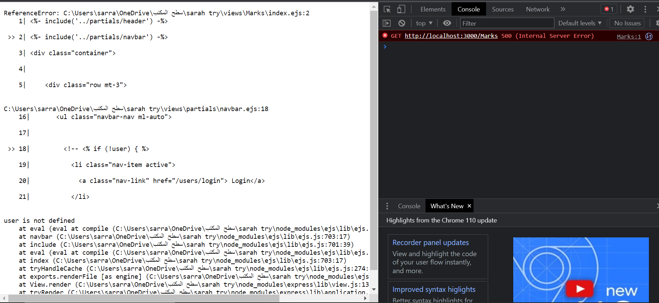Activate the inspect element picker icon
Screen dimensions: 659x303
(387, 9)
